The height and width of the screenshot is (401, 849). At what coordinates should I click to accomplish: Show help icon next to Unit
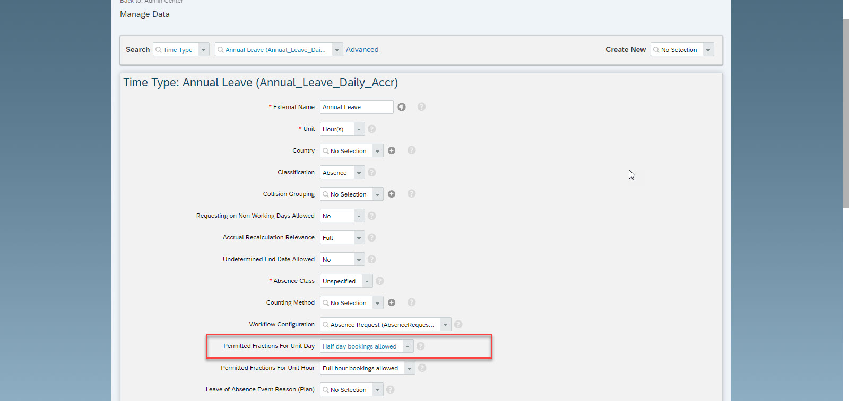[x=372, y=129]
